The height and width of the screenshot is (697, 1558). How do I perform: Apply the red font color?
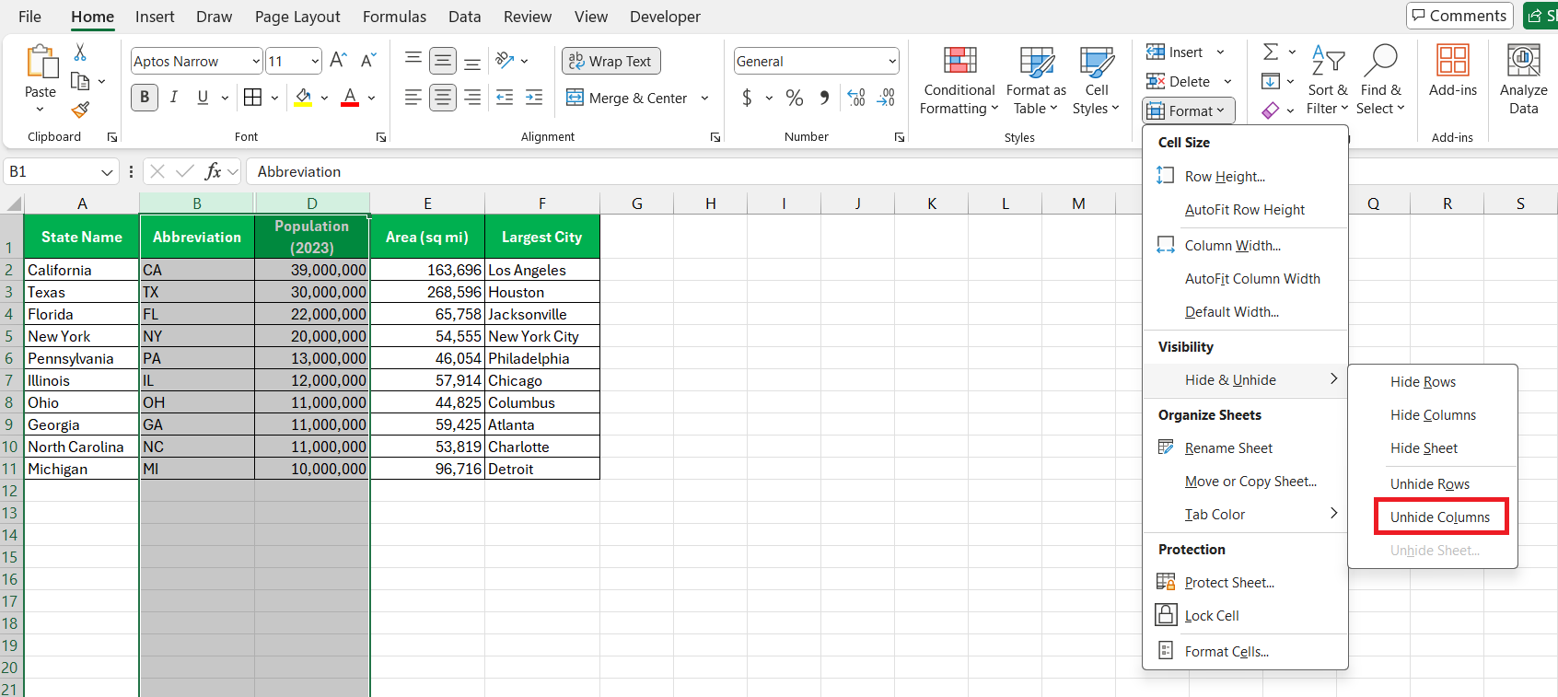350,98
